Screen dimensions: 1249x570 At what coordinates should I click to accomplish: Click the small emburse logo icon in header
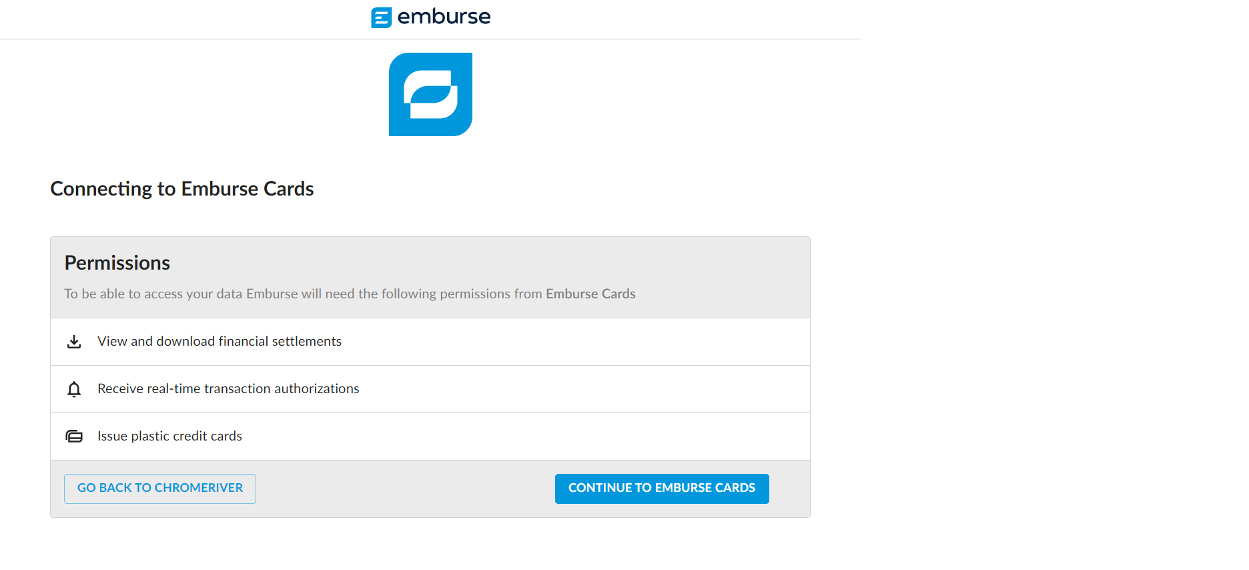tap(381, 17)
